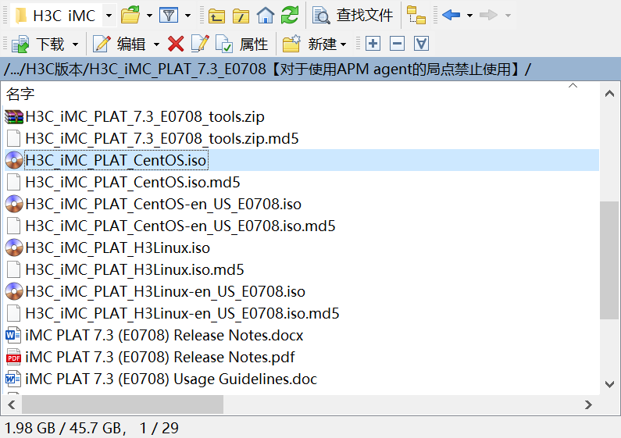Click the remote path address bar
621x438 pixels.
point(311,69)
